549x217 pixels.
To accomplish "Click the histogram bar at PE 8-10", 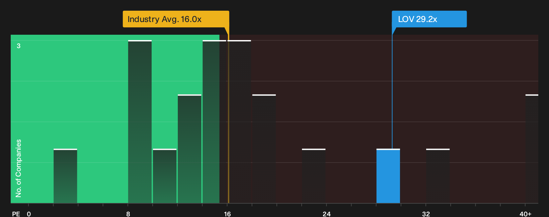I will click(140, 122).
